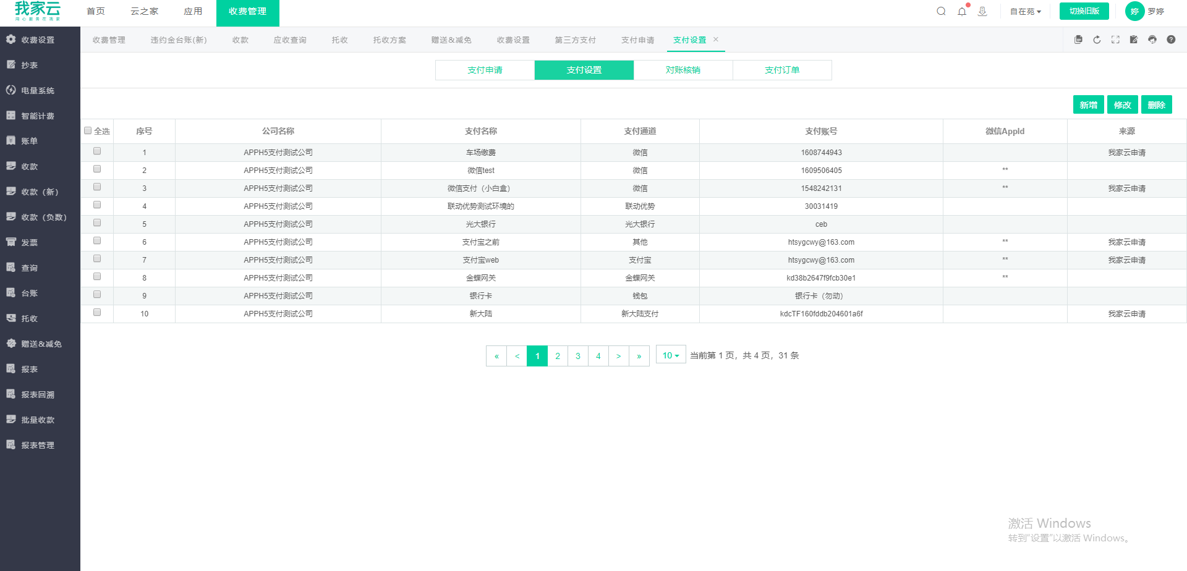Refresh the current page with reload icon
The width and height of the screenshot is (1187, 571).
[x=1097, y=40]
